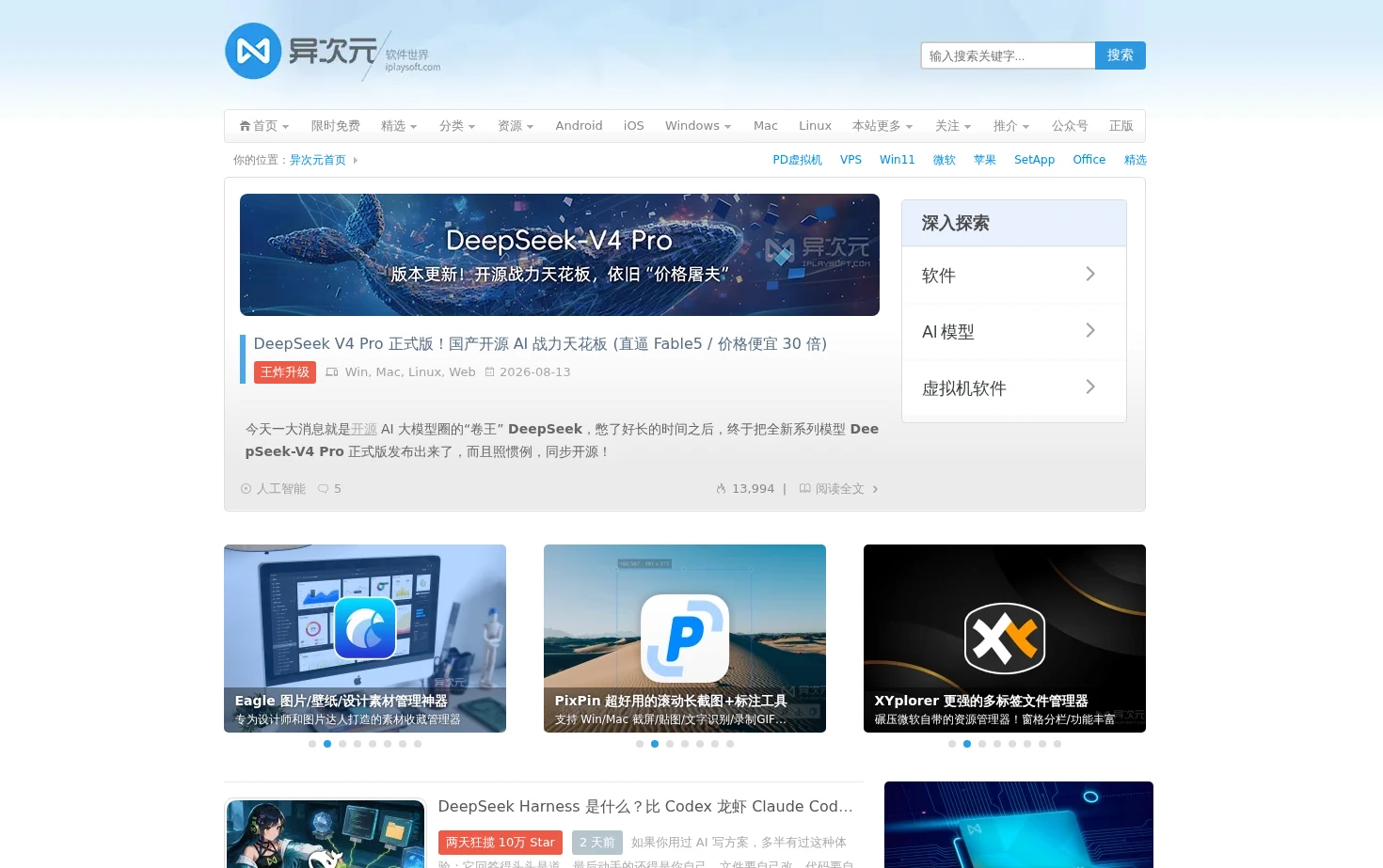This screenshot has height=868, width=1383.
Task: Open the 资源 dropdown menu
Action: [x=516, y=126]
